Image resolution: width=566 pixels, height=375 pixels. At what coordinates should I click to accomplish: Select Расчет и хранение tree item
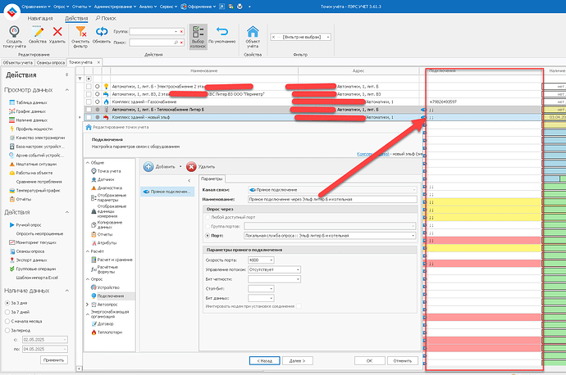tap(112, 260)
